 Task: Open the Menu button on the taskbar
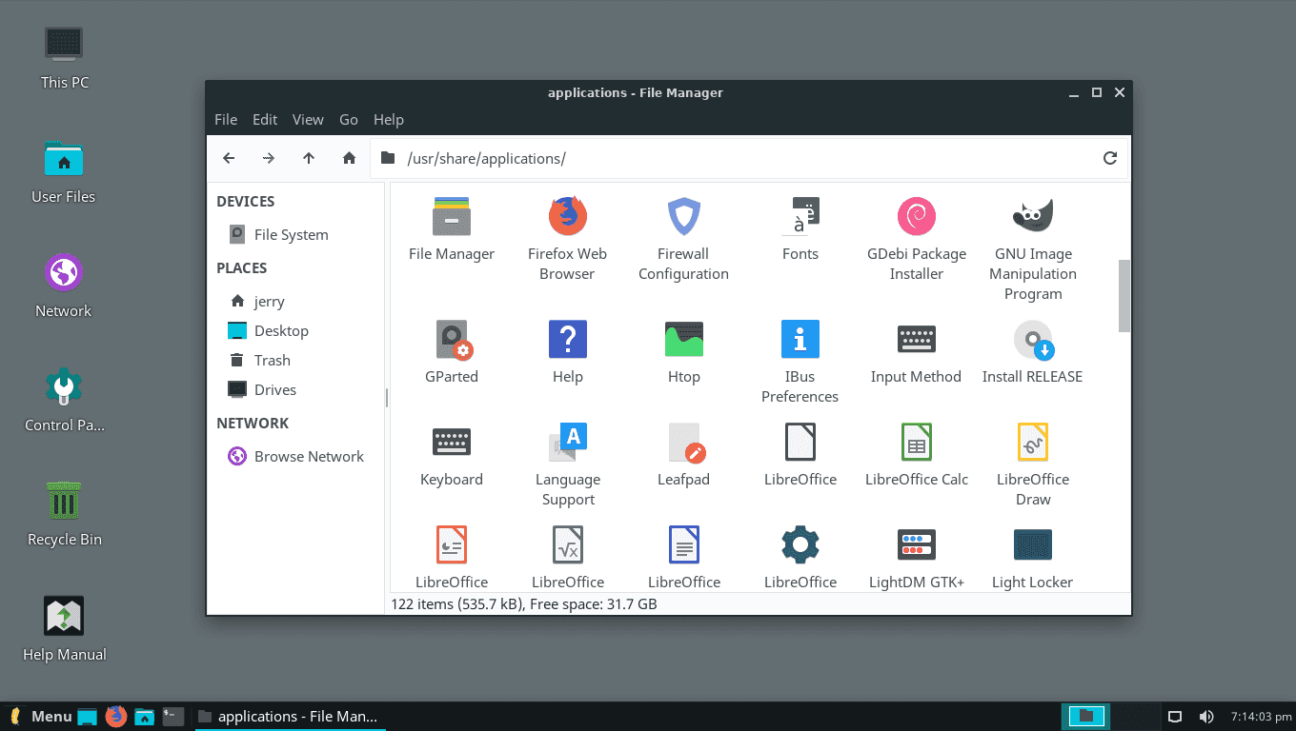click(x=41, y=716)
